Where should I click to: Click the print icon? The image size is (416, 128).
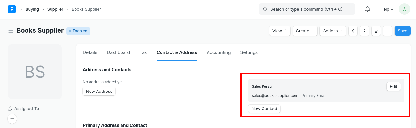tap(376, 31)
